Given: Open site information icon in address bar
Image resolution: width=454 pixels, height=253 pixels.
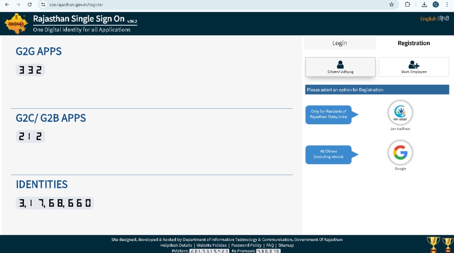Looking at the screenshot, I should point(43,4).
